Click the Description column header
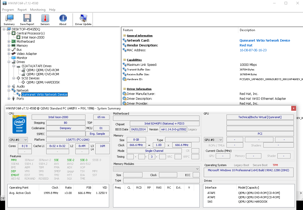The width and height of the screenshot is (303, 210). 247,30
